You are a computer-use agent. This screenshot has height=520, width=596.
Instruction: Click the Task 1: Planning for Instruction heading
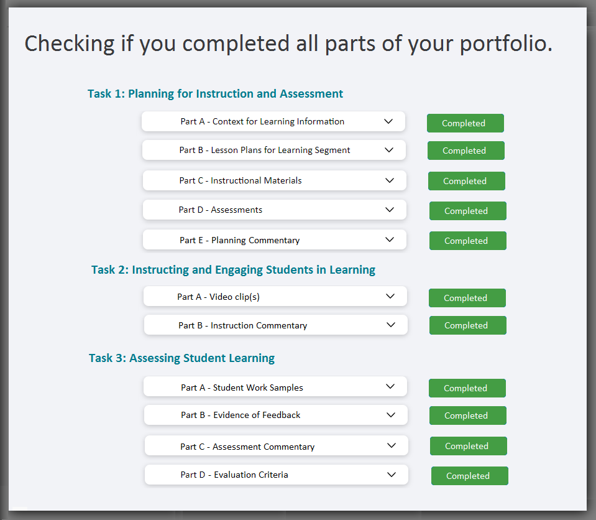click(215, 94)
